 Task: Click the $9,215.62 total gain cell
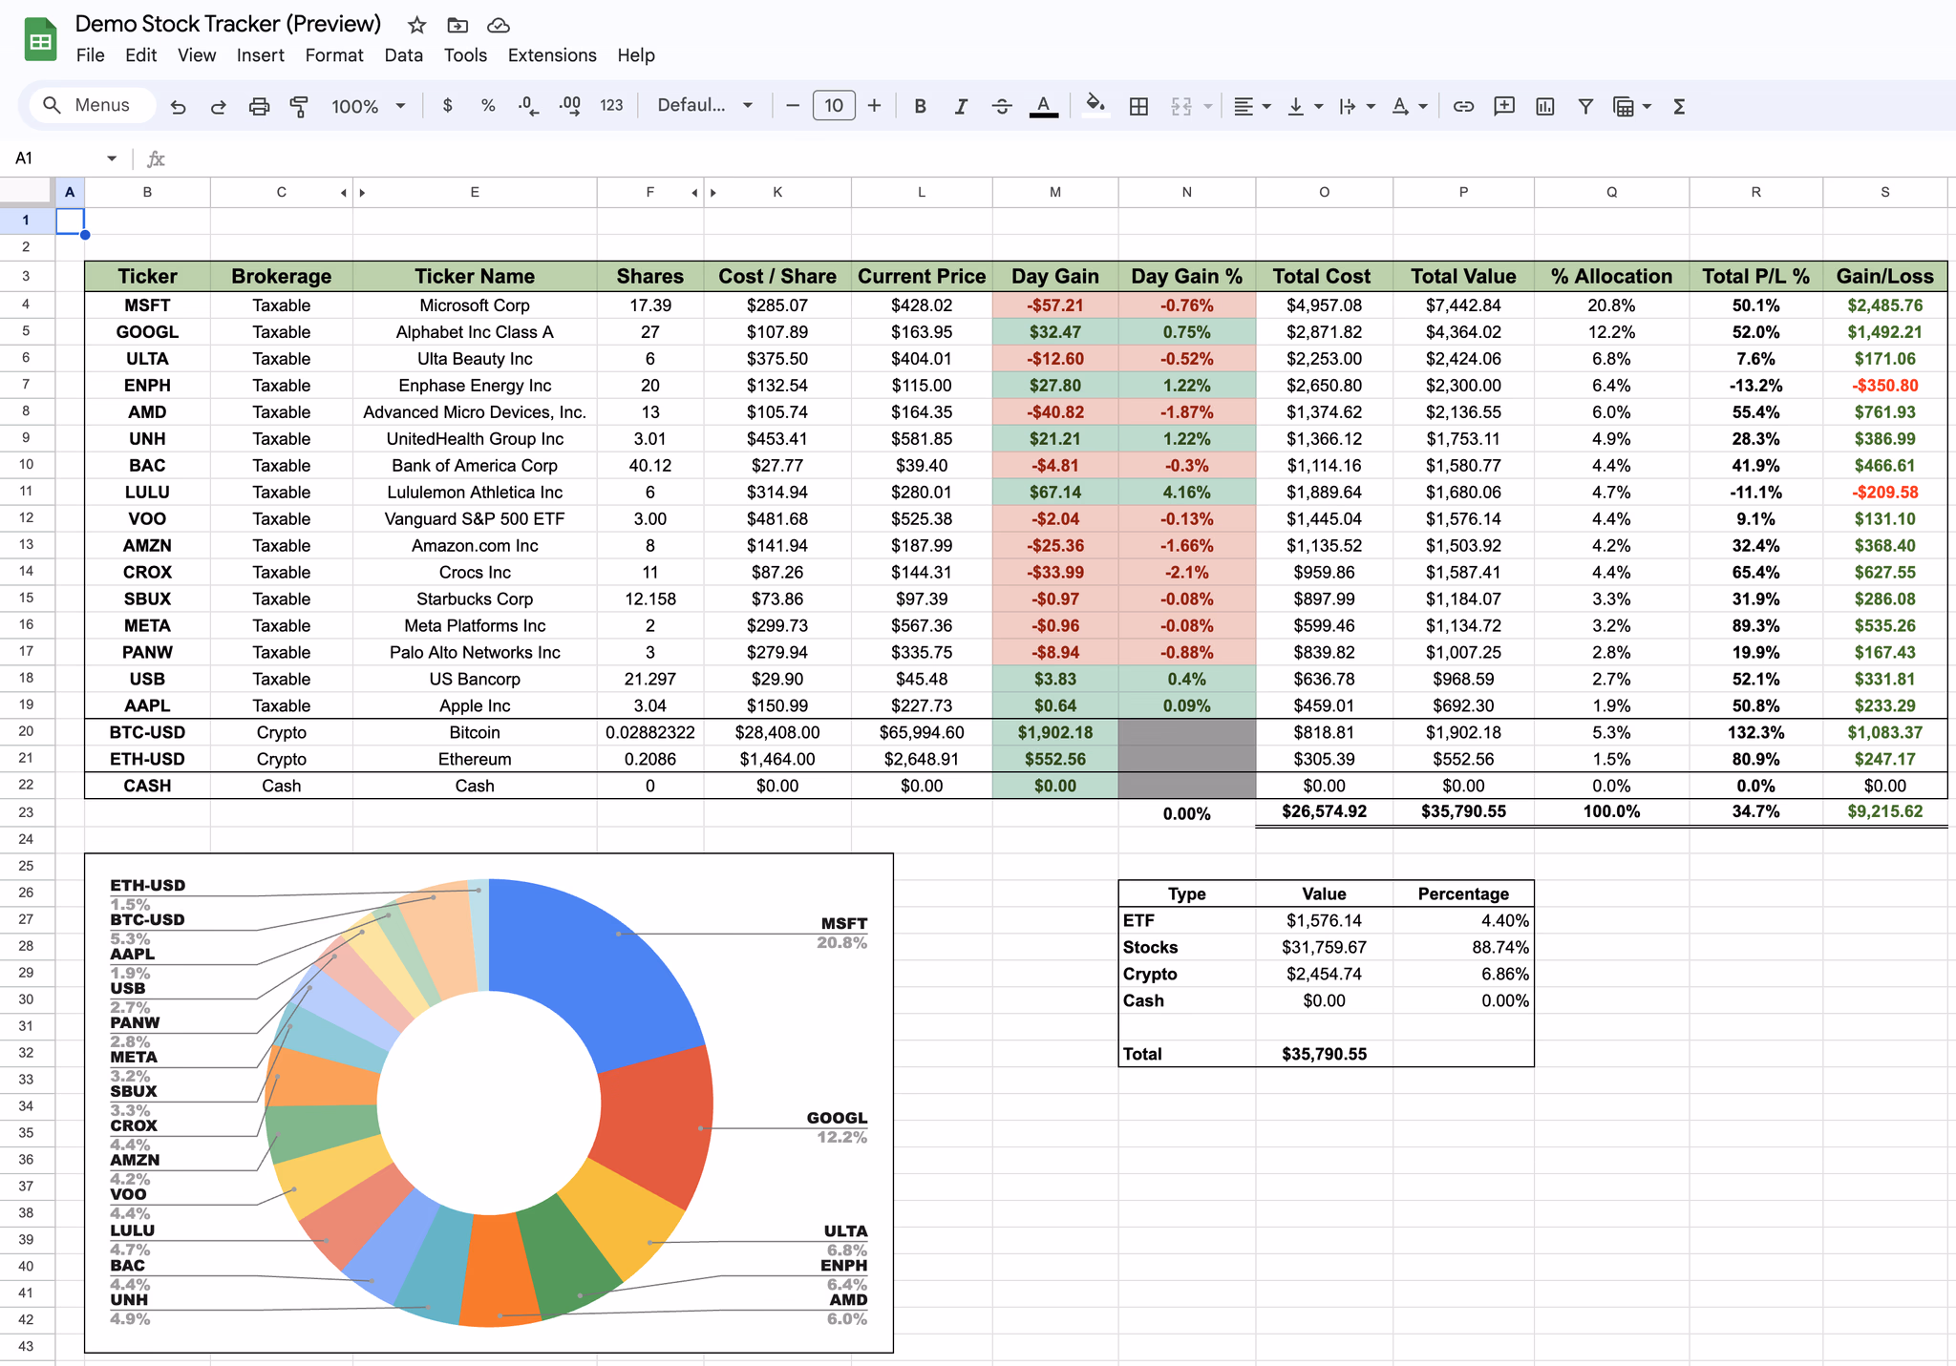point(1884,811)
